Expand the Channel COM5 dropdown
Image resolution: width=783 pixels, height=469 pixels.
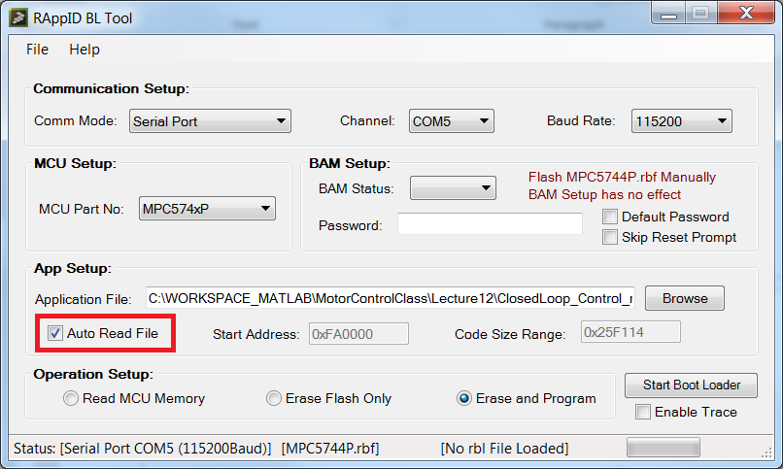tap(452, 121)
